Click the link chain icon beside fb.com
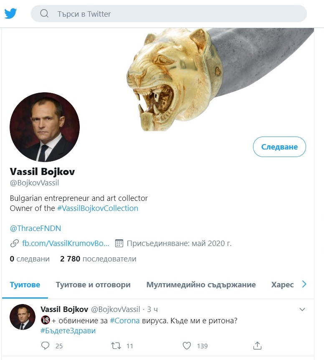Image resolution: width=324 pixels, height=360 pixels. tap(15, 243)
